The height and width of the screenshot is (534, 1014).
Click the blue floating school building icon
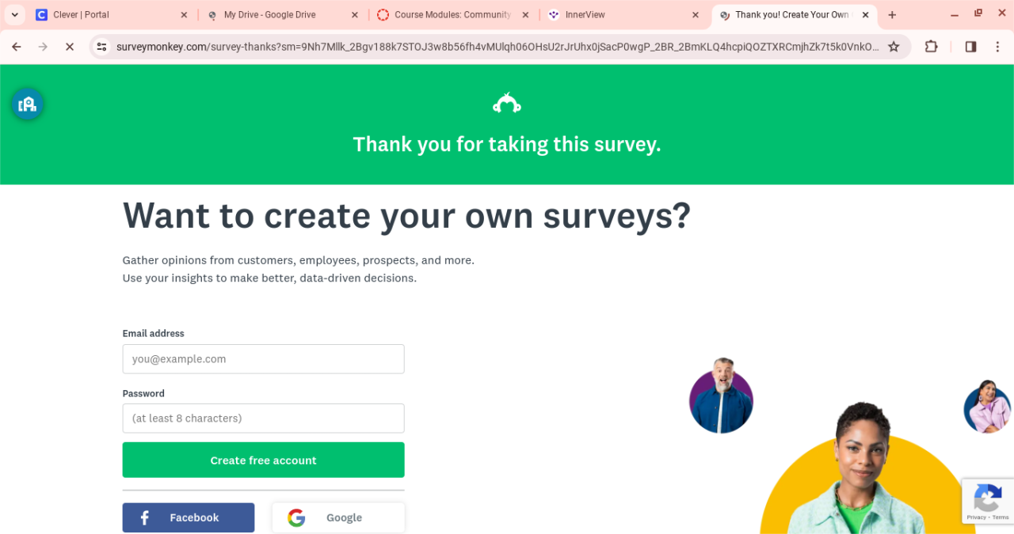tap(28, 104)
